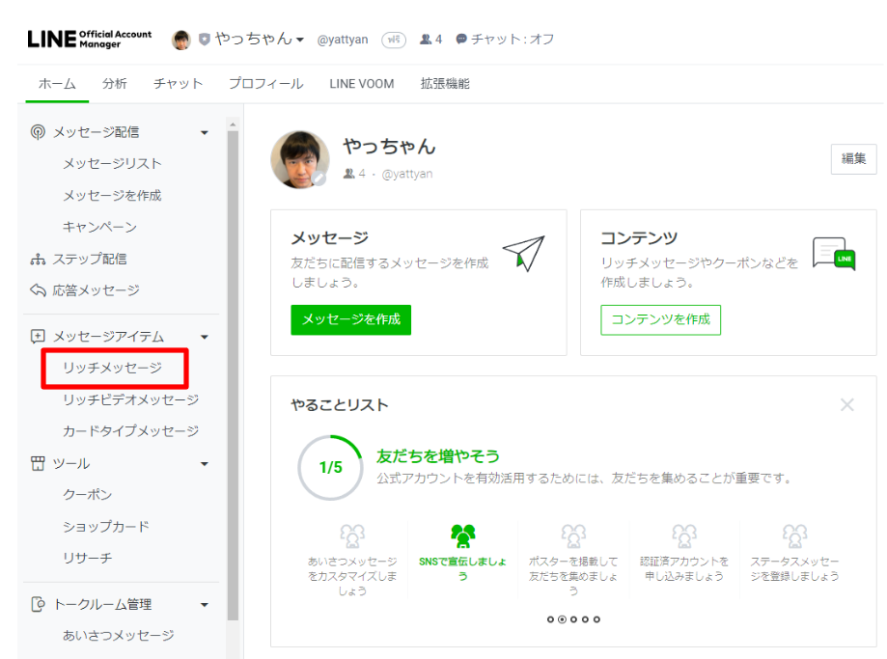Viewport: 887px width, 659px height.
Task: Open リッチメッセージ in the sidebar
Action: 112,368
